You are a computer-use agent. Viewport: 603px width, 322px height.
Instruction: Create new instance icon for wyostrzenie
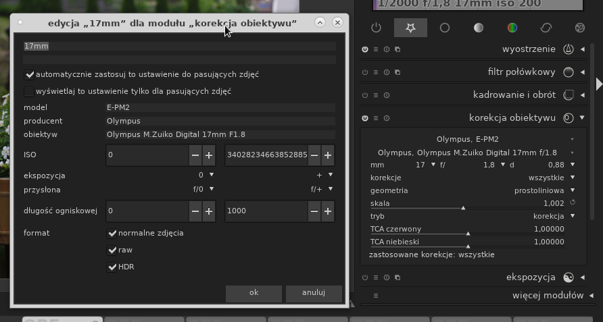point(397,49)
